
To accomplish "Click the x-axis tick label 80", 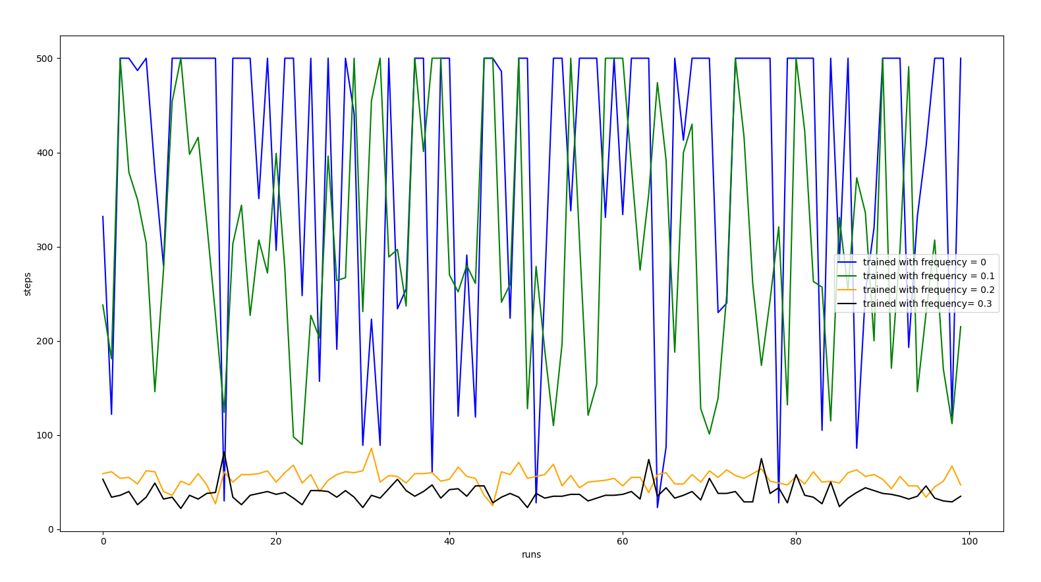I will click(x=796, y=541).
